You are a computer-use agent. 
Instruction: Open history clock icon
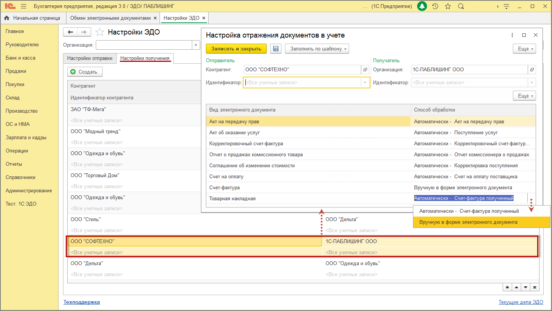point(435,6)
